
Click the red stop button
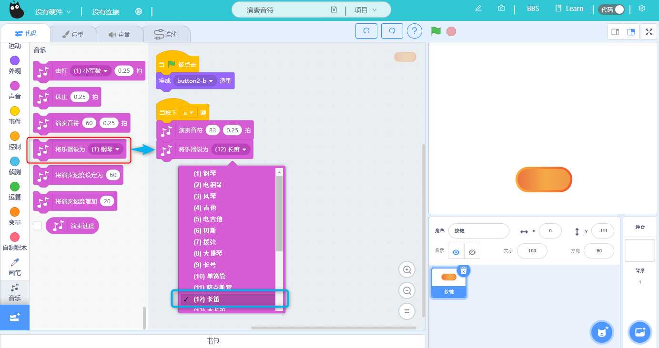451,31
